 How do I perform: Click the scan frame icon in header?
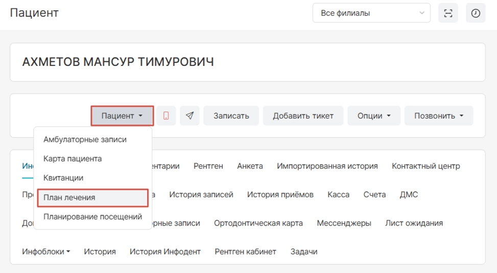click(448, 13)
